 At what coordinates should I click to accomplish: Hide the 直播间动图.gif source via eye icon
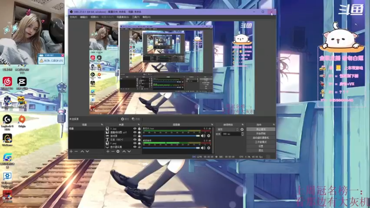pos(135,132)
